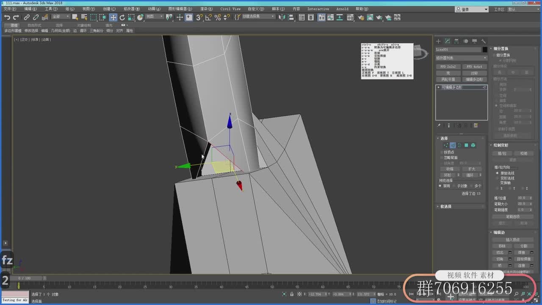Open the workspace 默认 dropdown
Viewport: 542px width, 305px height.
pos(524,9)
